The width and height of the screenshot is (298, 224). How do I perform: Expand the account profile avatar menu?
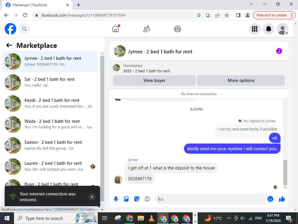(283, 29)
